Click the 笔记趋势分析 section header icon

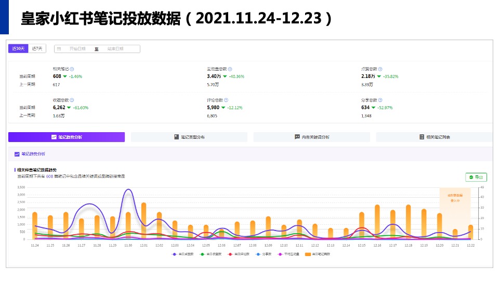(x=17, y=154)
